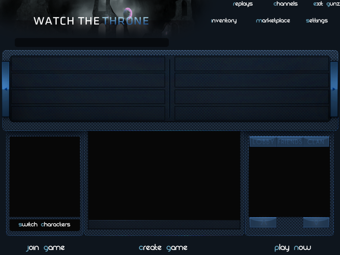Open the inventory screen
Image resolution: width=340 pixels, height=255 pixels.
[x=224, y=21]
